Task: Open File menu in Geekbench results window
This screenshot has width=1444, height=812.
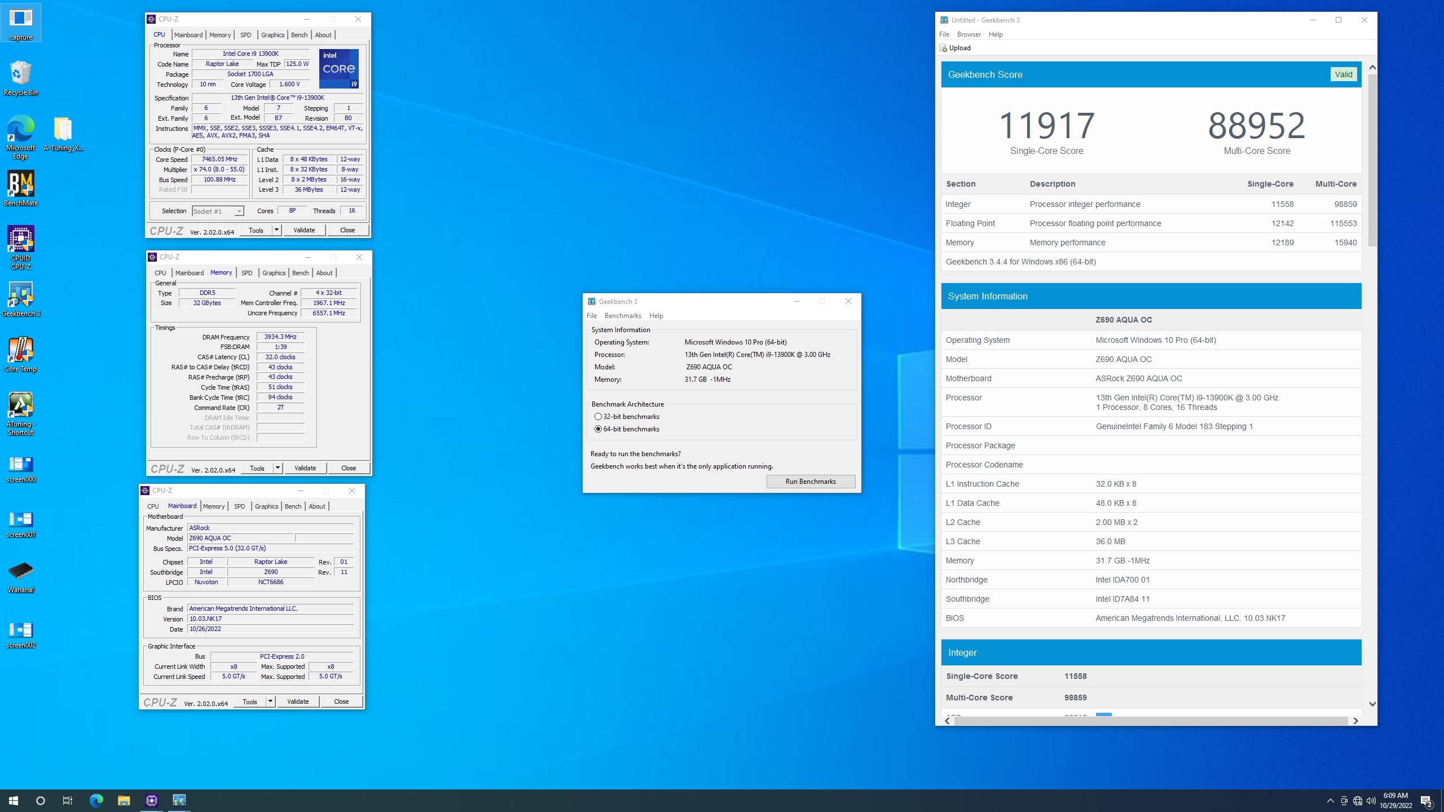Action: 944,34
